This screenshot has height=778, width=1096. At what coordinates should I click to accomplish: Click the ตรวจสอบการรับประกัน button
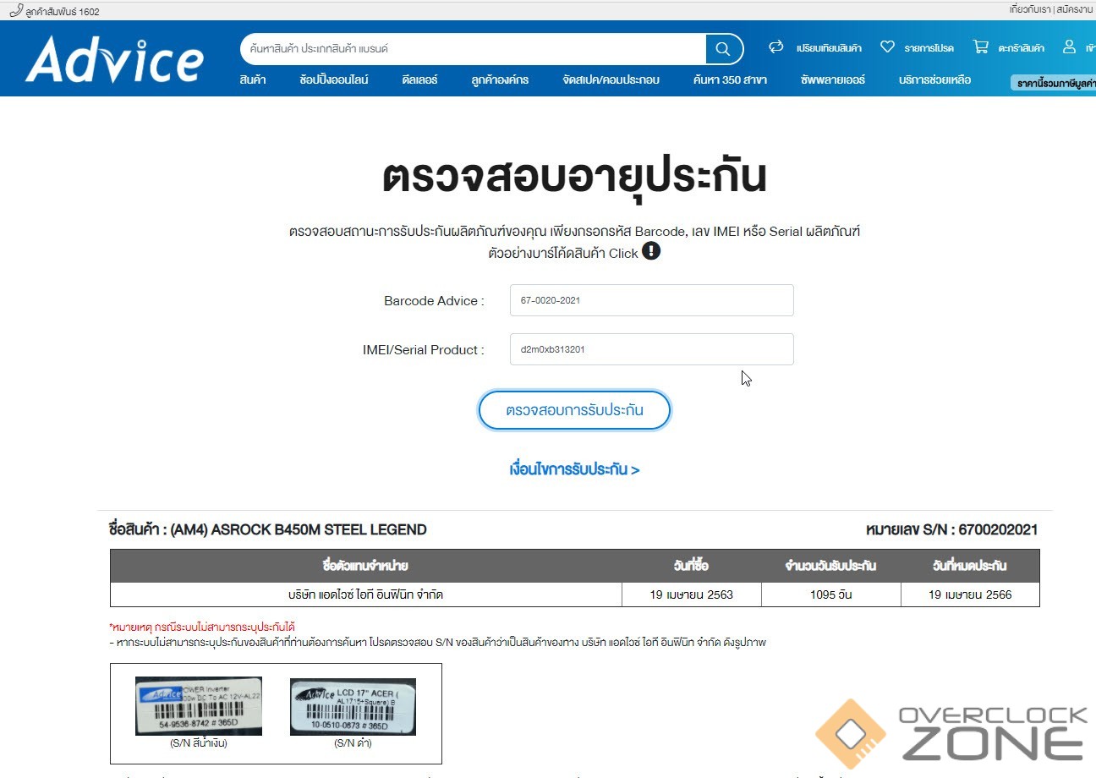575,410
